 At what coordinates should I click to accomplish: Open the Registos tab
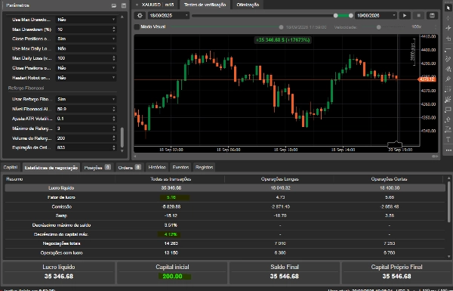[x=204, y=167]
